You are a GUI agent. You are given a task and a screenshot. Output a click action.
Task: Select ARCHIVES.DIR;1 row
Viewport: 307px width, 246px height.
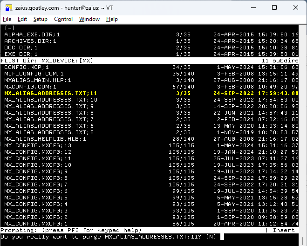point(151,41)
